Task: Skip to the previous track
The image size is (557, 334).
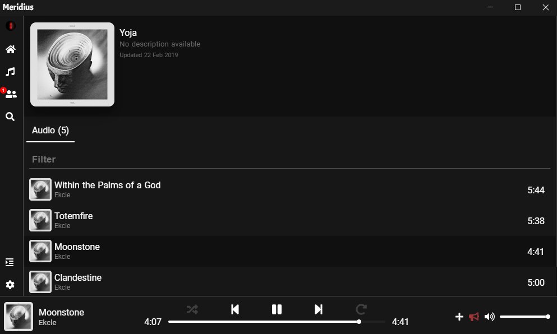Action: [235, 309]
